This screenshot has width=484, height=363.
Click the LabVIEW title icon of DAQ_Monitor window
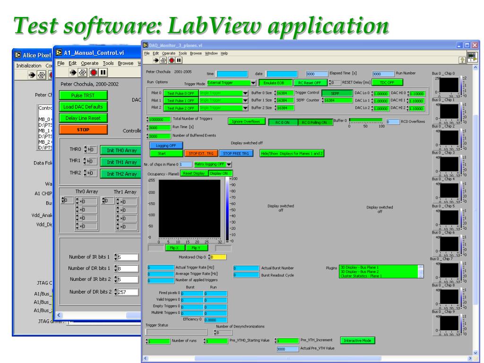pyautogui.click(x=146, y=45)
